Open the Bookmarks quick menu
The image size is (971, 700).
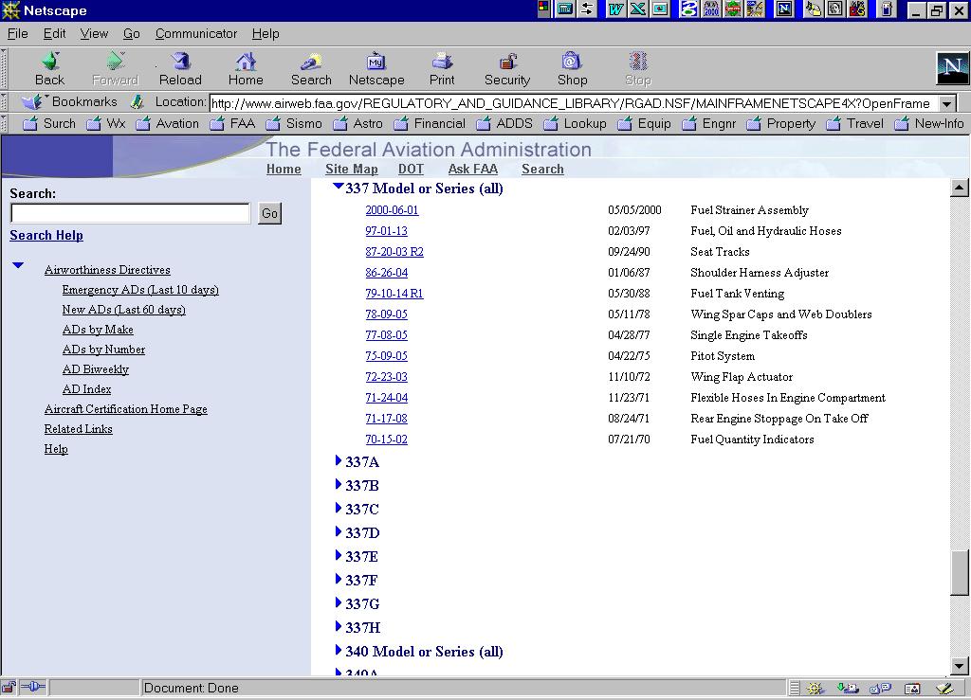click(72, 102)
